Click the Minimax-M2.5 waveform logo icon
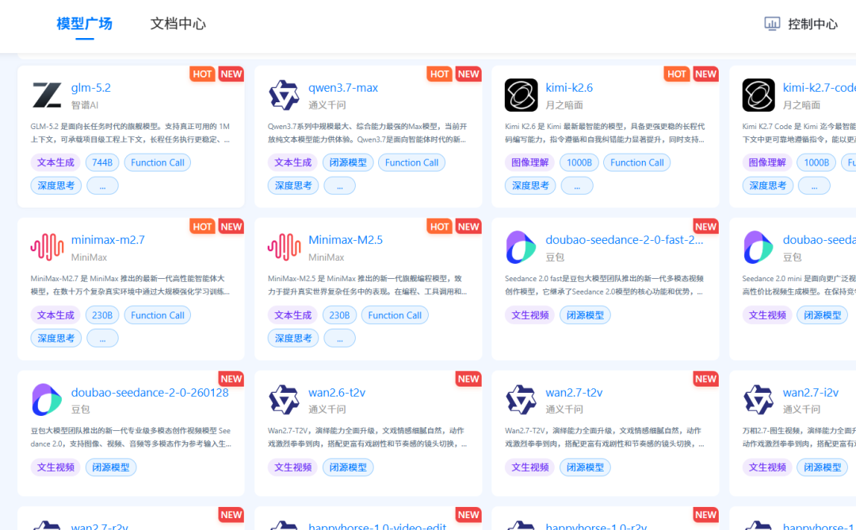The height and width of the screenshot is (530, 856). pyautogui.click(x=284, y=246)
